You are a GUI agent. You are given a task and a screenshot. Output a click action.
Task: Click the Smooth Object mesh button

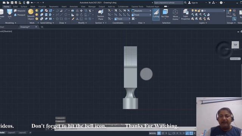click(31, 15)
